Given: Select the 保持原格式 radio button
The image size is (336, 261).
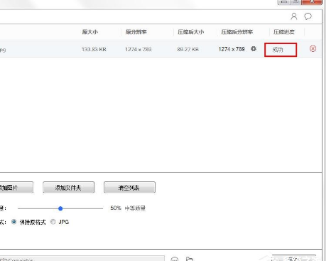Looking at the screenshot, I should pyautogui.click(x=13, y=222).
